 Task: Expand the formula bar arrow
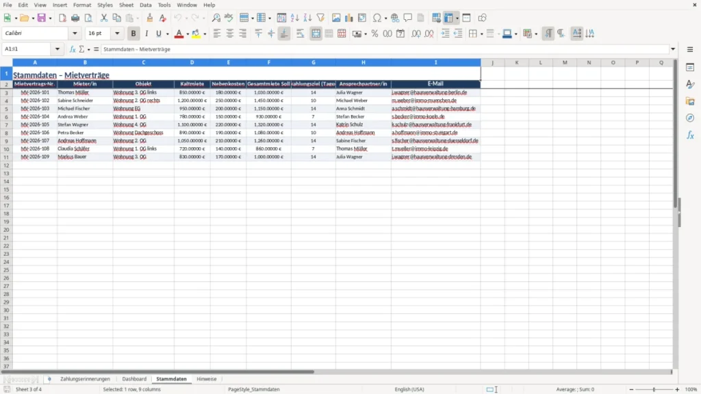pyautogui.click(x=673, y=49)
